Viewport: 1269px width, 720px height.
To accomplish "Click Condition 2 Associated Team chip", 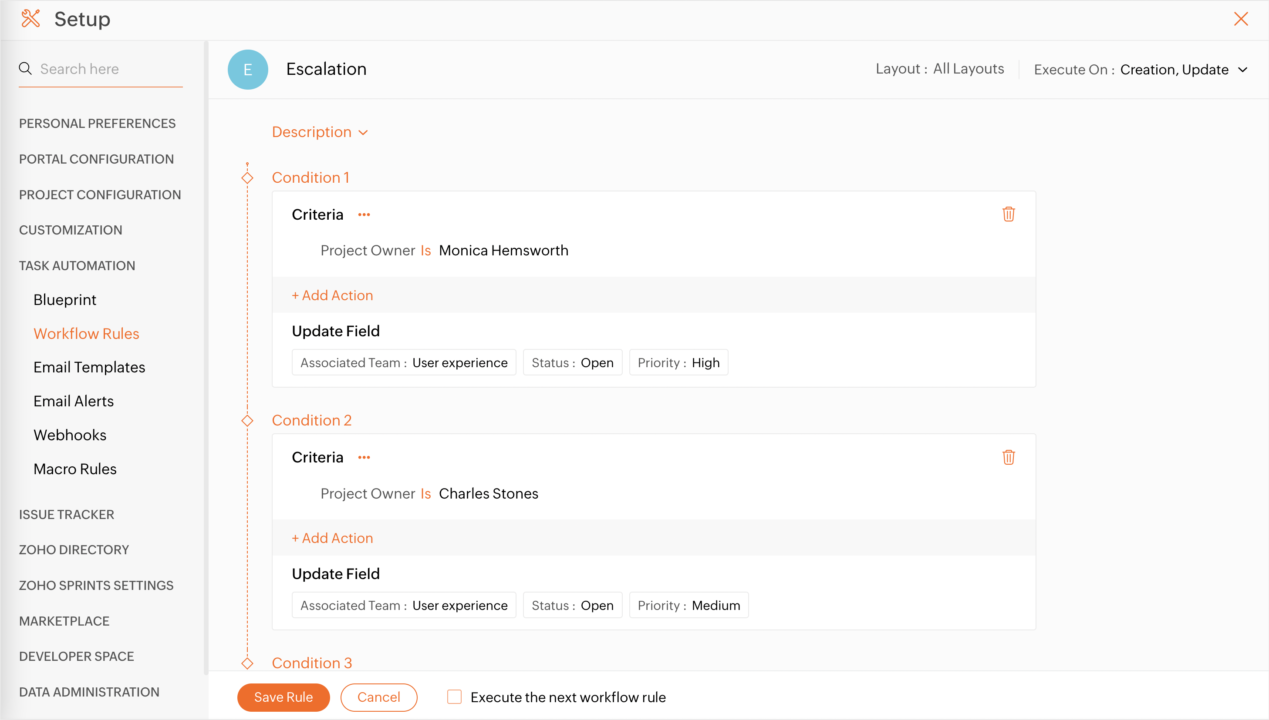I will pyautogui.click(x=404, y=605).
